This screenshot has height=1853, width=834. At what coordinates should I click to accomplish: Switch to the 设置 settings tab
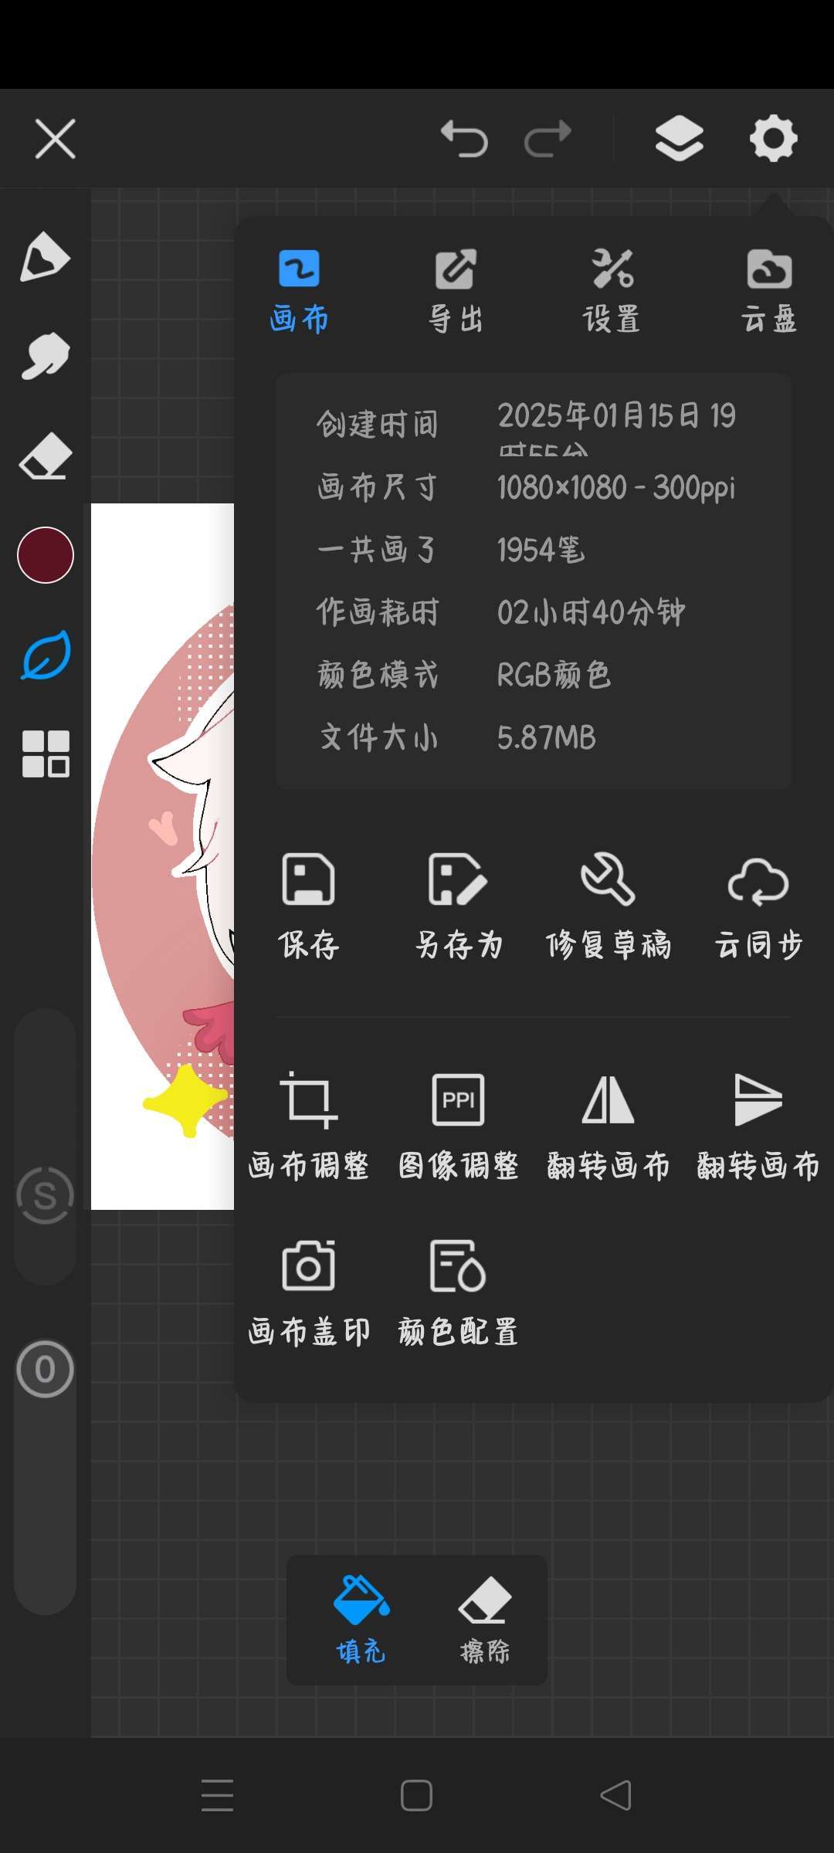[x=612, y=292]
